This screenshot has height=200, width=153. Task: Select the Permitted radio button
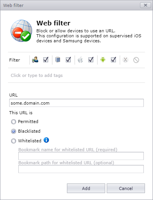tap(13, 122)
